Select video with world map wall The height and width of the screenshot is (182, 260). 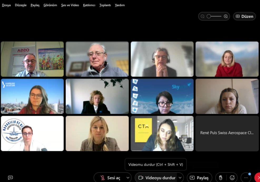(97, 96)
